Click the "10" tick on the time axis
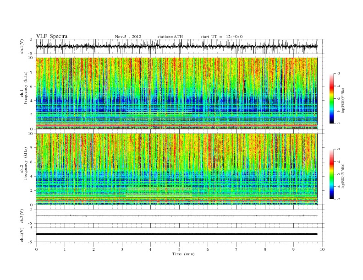Viewport: 363px width, 280px height. (x=322, y=249)
